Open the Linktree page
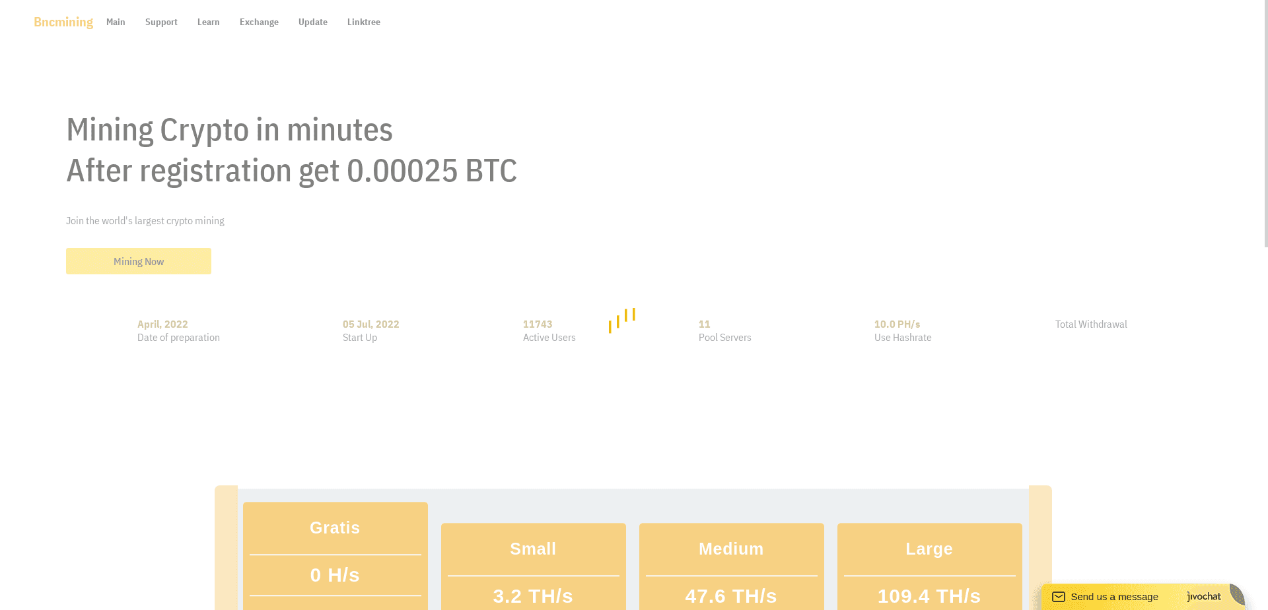 point(363,22)
